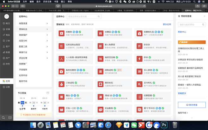The width and height of the screenshot is (208, 130).
Task: Open the 限时折扣 app icon
Action: point(101,84)
